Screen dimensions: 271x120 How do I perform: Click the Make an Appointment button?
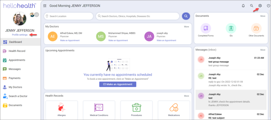click(118, 84)
